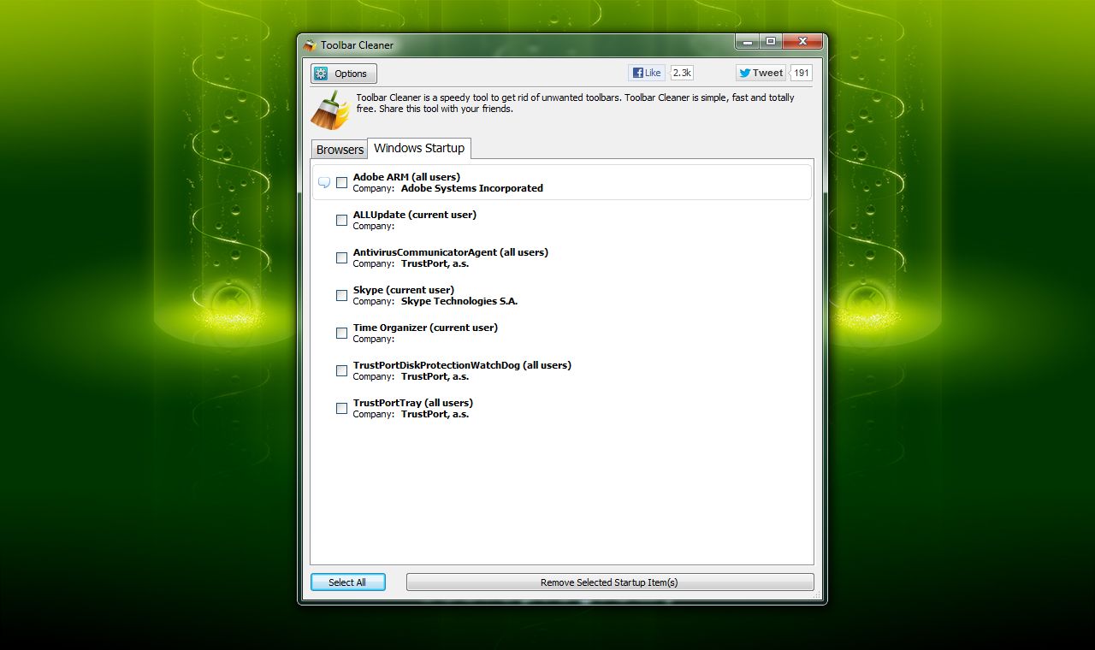
Task: Enable the Skype startup checkbox
Action: (342, 295)
